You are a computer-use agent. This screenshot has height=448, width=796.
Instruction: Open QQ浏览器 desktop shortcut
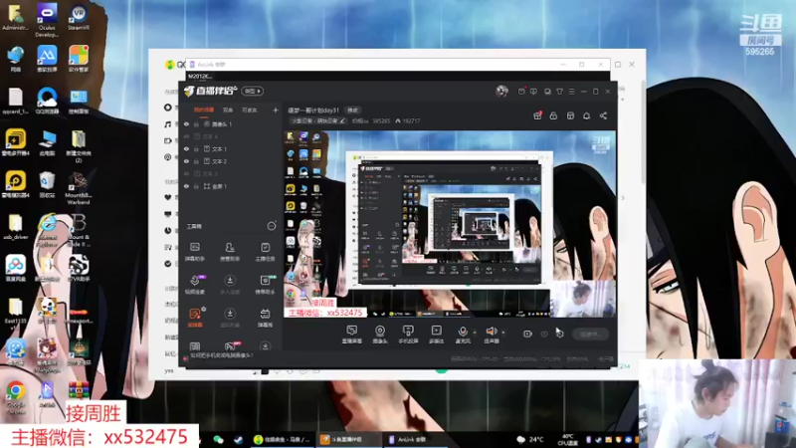click(47, 101)
